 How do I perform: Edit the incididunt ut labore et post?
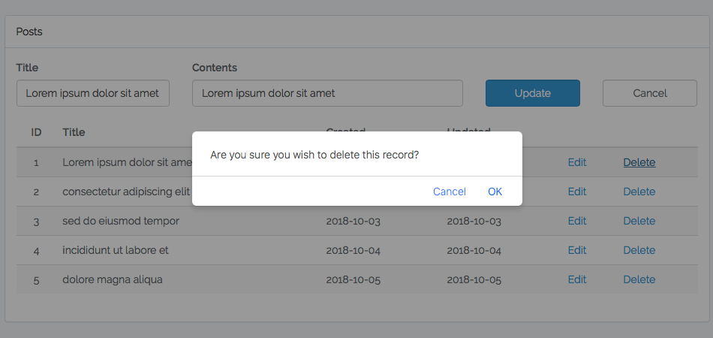[577, 250]
